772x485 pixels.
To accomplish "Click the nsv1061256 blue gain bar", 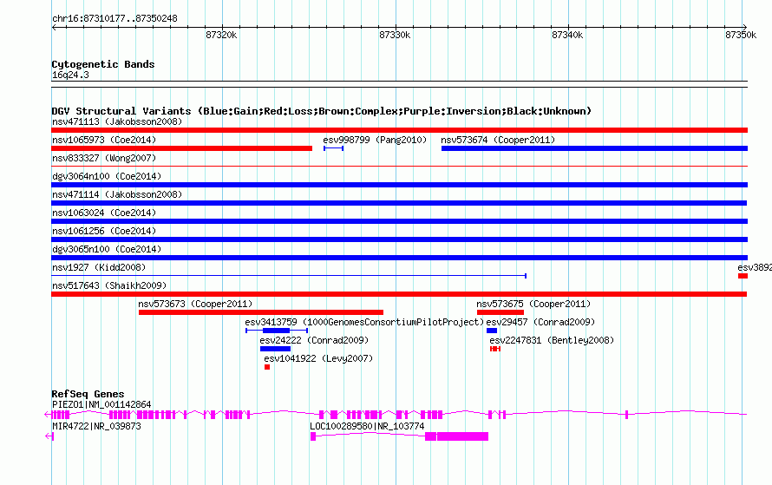I will coord(399,239).
